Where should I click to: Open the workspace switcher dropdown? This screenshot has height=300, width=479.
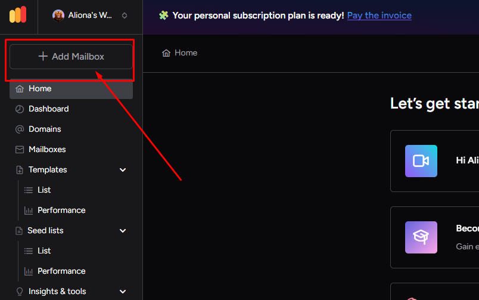point(124,16)
